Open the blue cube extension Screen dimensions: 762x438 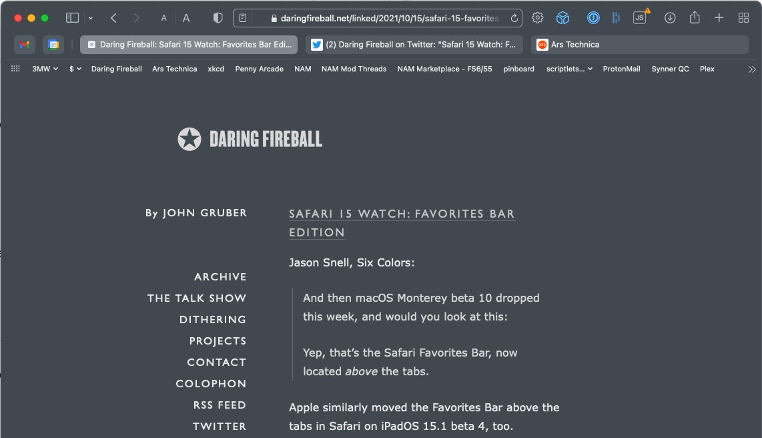click(x=562, y=18)
